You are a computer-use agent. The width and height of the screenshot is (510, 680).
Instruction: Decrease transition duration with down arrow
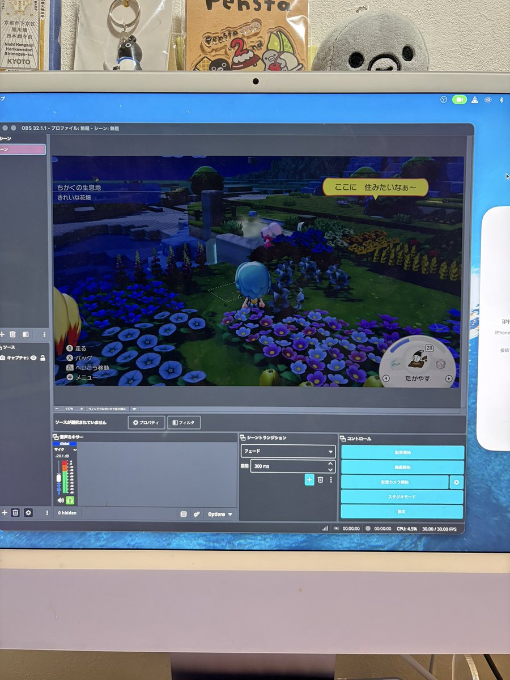pyautogui.click(x=331, y=470)
